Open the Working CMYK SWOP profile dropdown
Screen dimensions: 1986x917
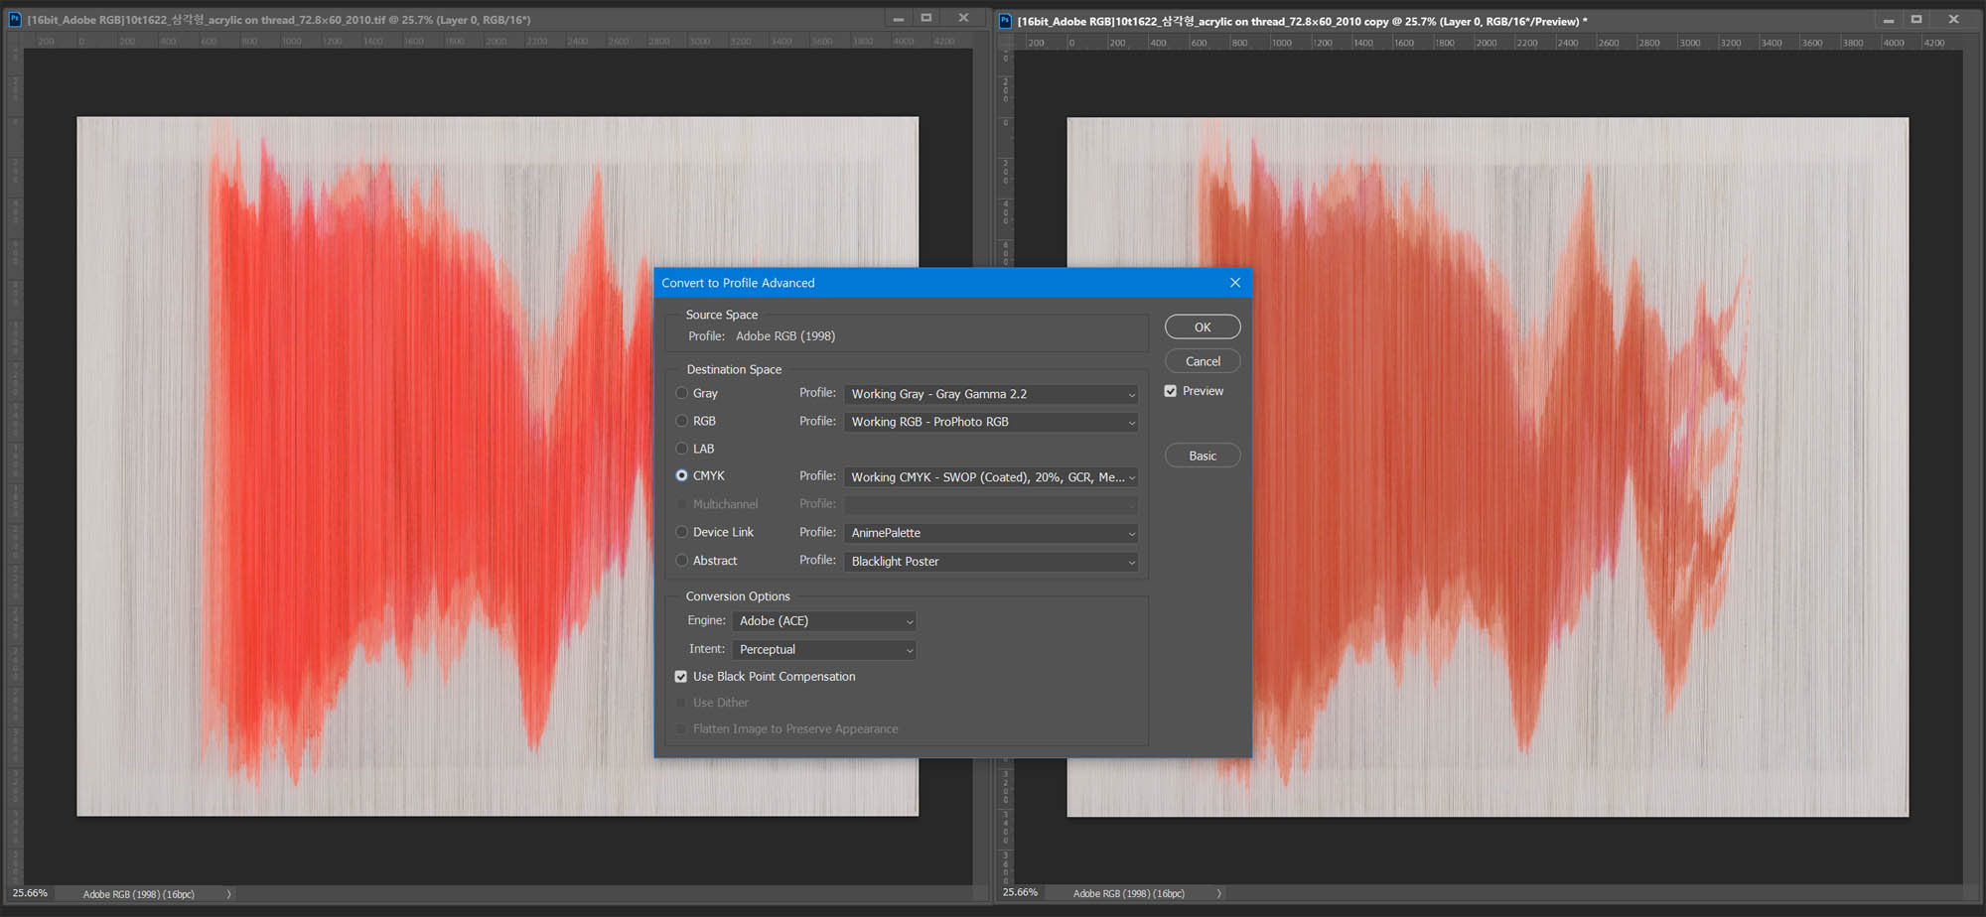click(x=991, y=477)
